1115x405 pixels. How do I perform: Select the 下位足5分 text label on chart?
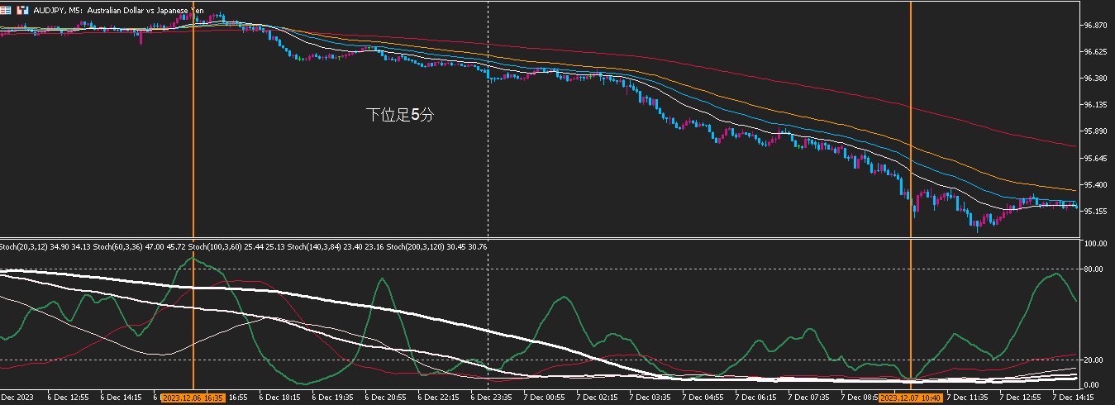point(400,116)
